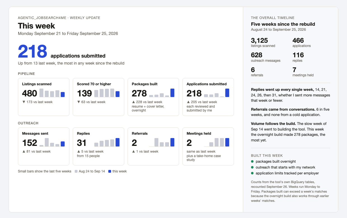The width and height of the screenshot is (347, 218).
Task: Click 'Replies went up every single week' text
Action: tap(282, 90)
